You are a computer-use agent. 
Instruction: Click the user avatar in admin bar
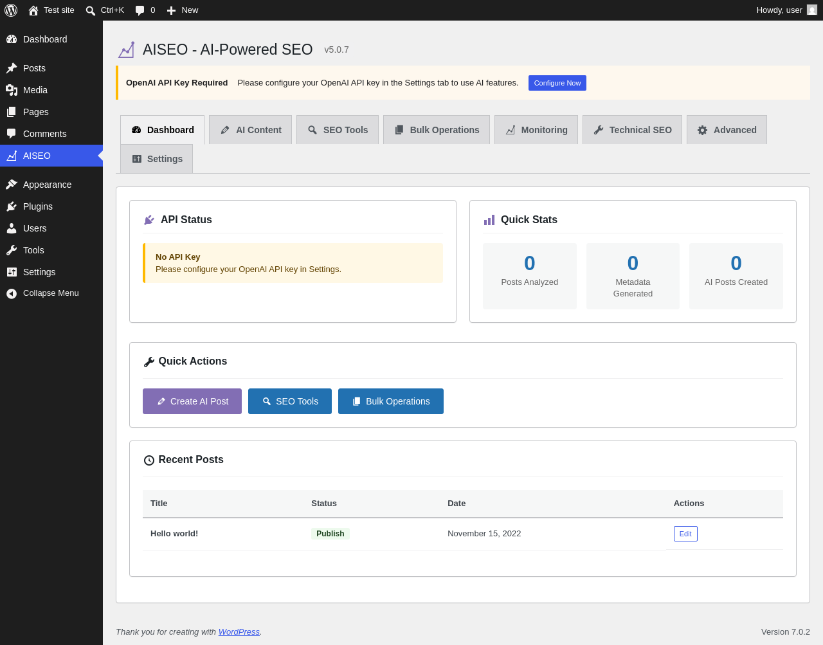(812, 10)
